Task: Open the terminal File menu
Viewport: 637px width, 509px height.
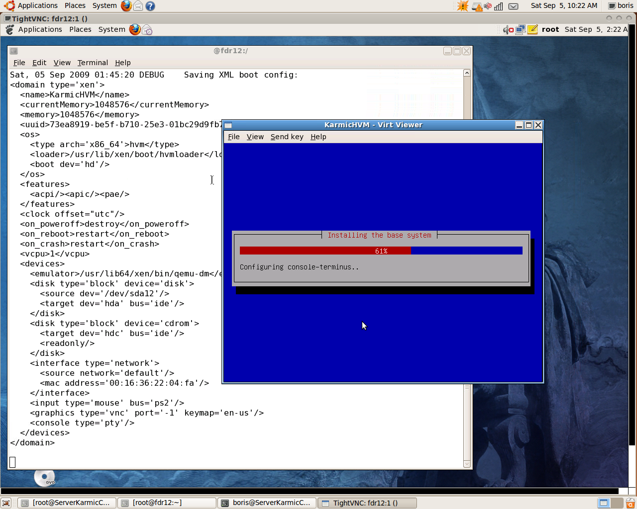Action: click(x=19, y=63)
